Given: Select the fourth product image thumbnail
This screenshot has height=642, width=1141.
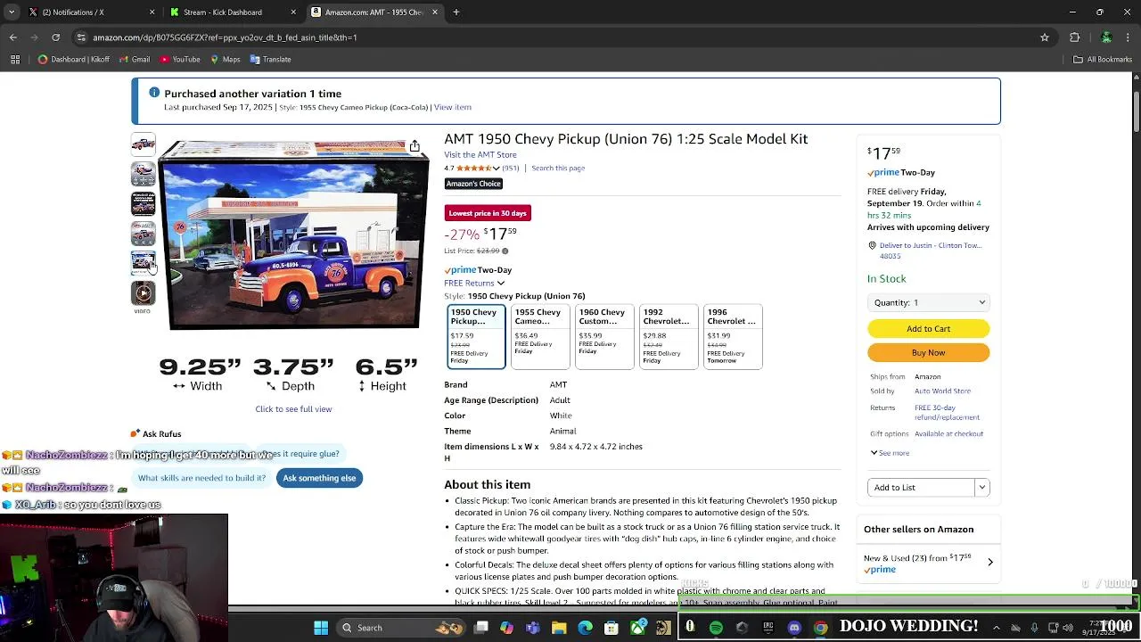Looking at the screenshot, I should [x=143, y=233].
